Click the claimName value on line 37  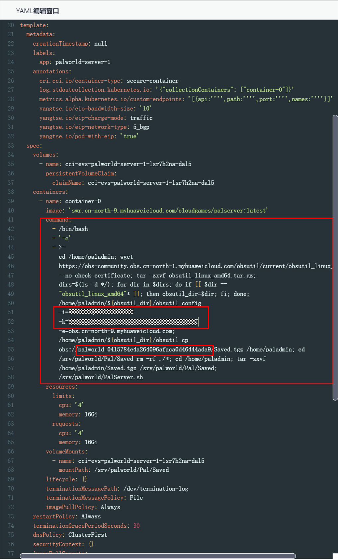[x=151, y=183]
